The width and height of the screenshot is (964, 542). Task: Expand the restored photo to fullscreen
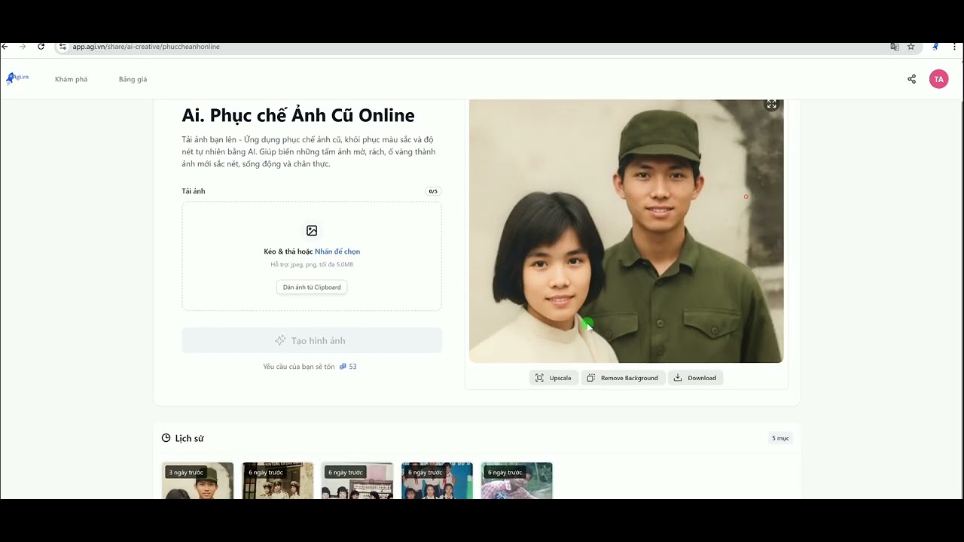pyautogui.click(x=771, y=103)
